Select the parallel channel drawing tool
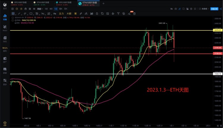Image resolution: width=223 pixels, height=128 pixels. [x=25, y=14]
